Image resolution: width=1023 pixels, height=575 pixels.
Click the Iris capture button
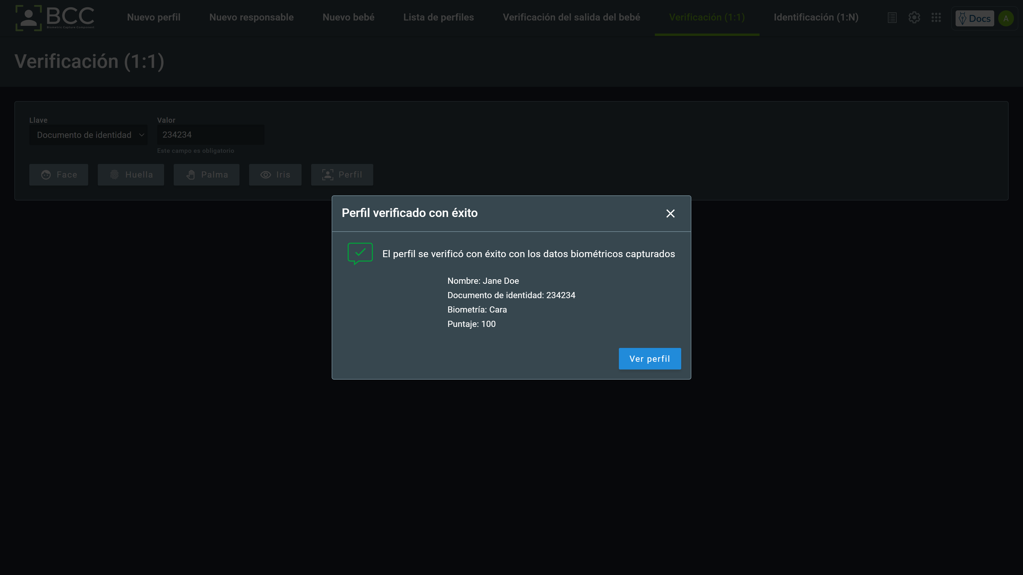(275, 175)
